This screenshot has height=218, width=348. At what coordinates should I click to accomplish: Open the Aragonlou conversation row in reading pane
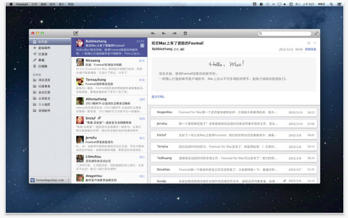234,112
